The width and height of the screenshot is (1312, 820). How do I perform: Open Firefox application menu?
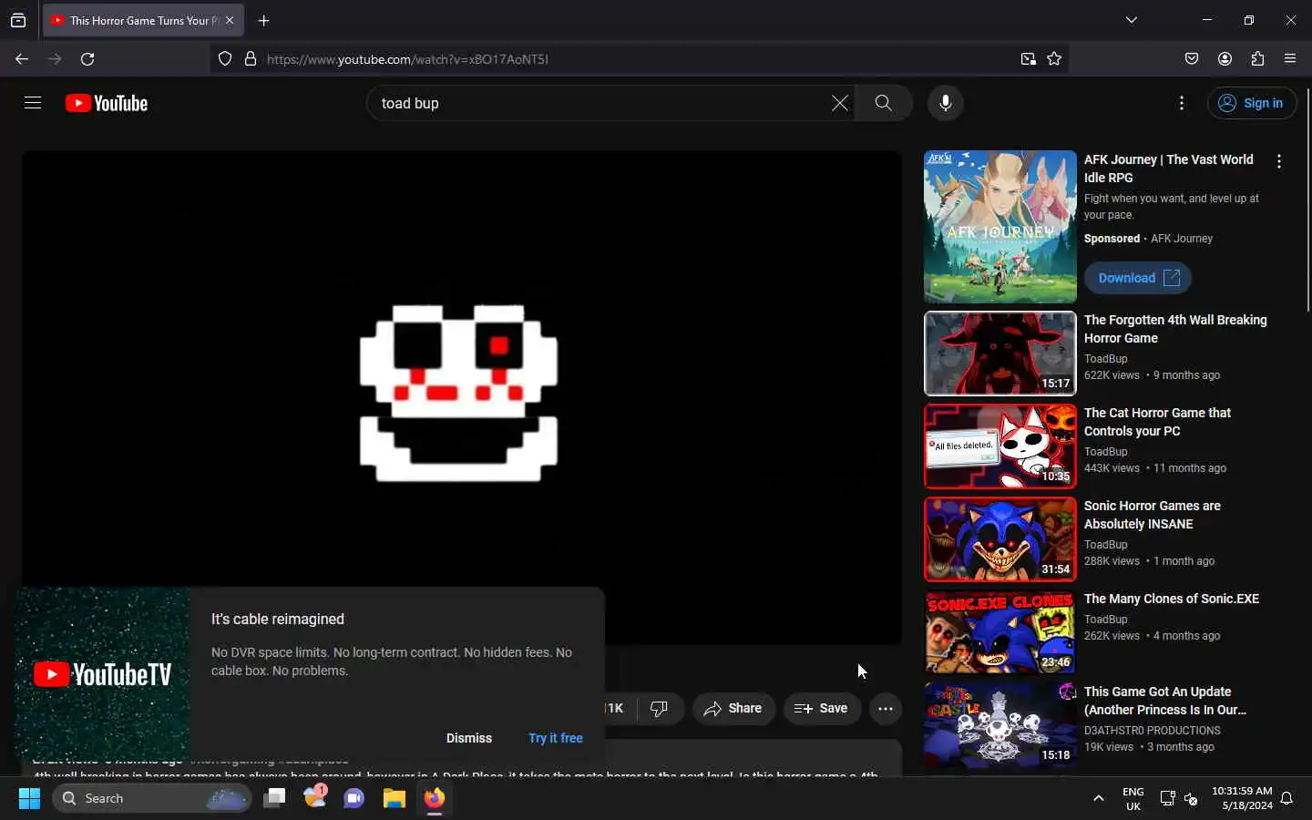(x=1290, y=59)
